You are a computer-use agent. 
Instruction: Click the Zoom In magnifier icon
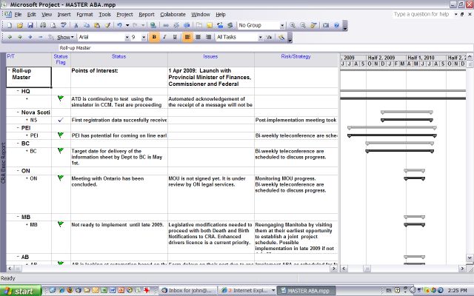click(x=293, y=26)
